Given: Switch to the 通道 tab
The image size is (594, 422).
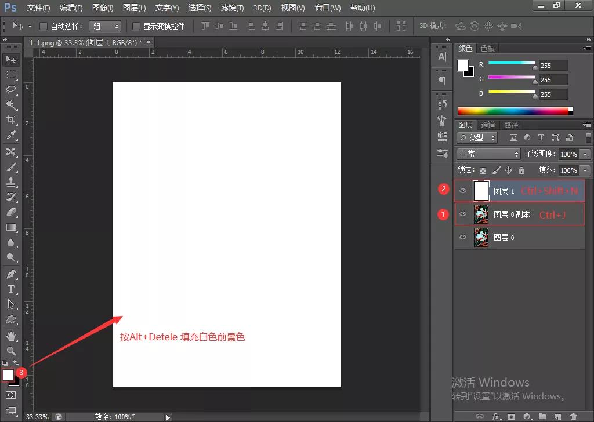Looking at the screenshot, I should [x=487, y=124].
